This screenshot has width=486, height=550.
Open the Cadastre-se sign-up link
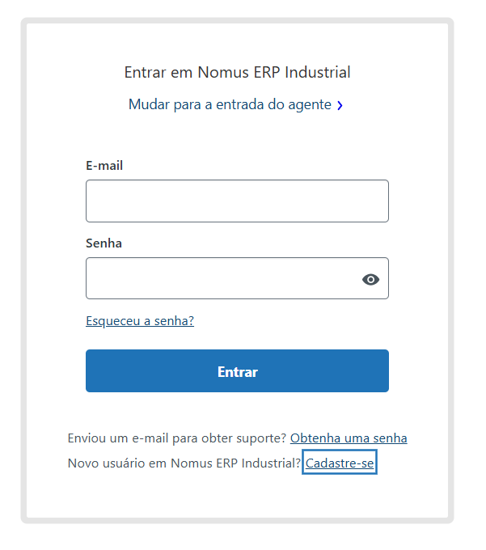[340, 463]
